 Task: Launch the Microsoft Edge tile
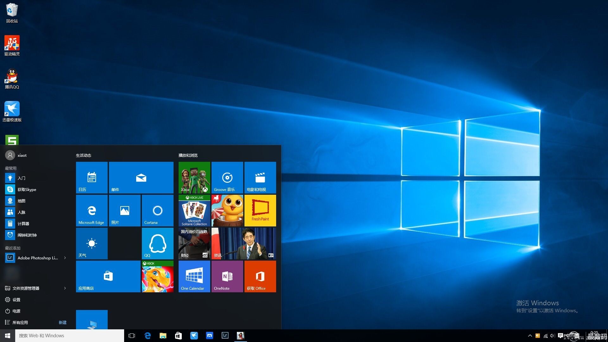(92, 211)
